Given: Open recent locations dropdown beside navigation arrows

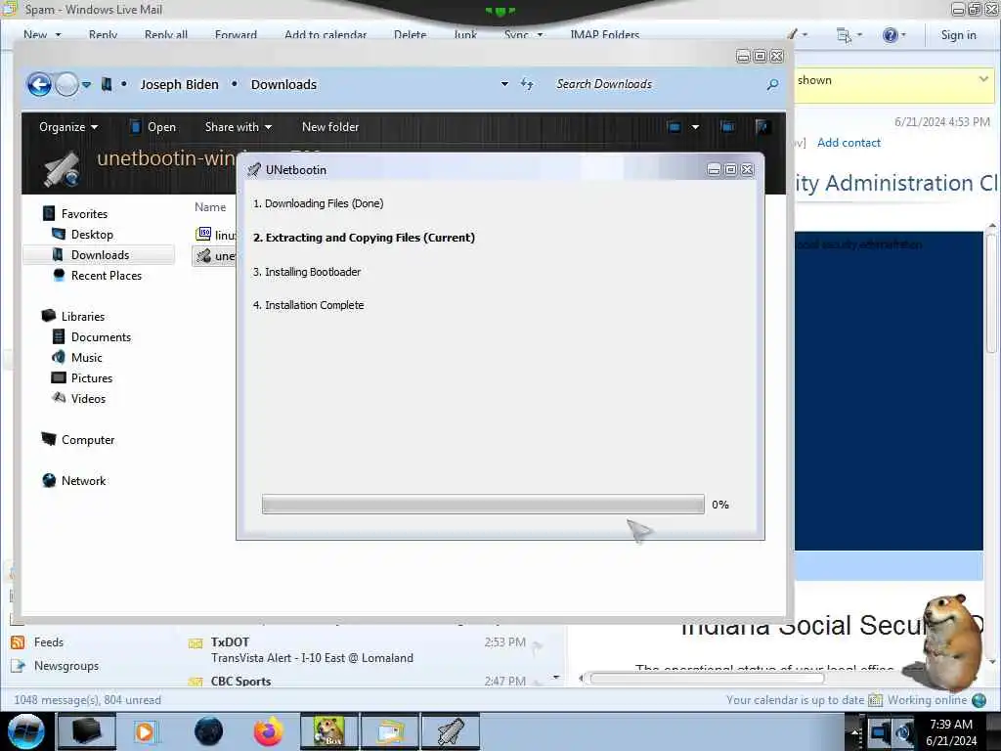Looking at the screenshot, I should 87,84.
